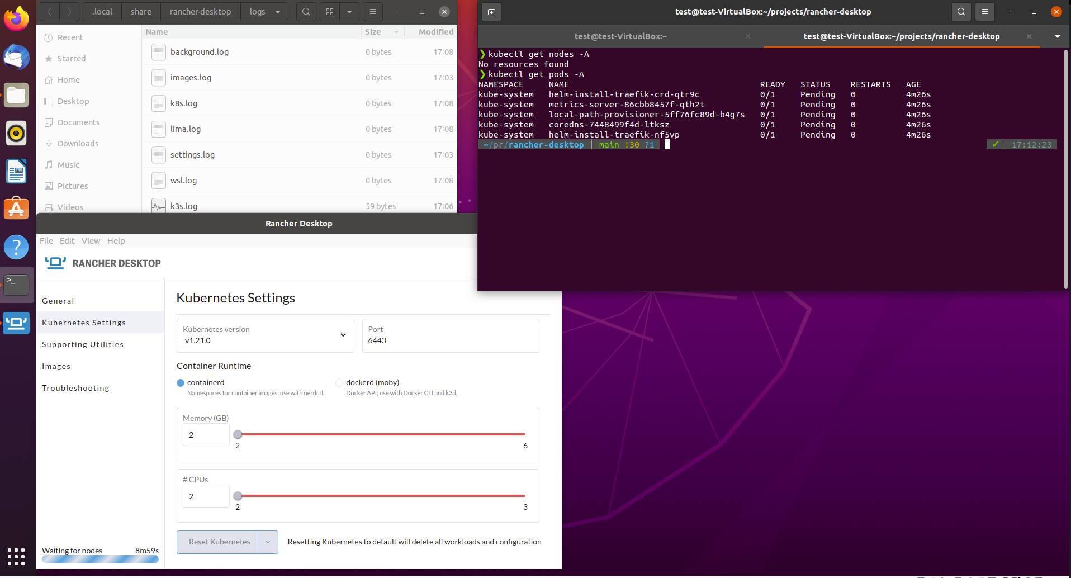Navigate to rancher-desktop folder in path bar
This screenshot has width=1071, height=578.
[200, 12]
